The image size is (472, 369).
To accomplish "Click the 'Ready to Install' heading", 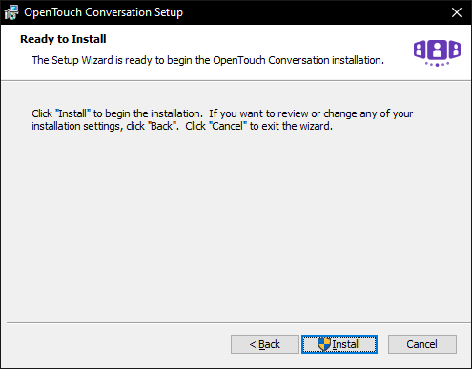I will (63, 39).
